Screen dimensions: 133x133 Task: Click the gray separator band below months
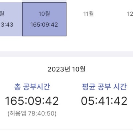66,54
